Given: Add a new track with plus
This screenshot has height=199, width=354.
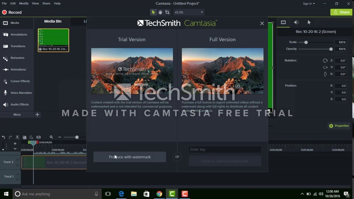Looking at the screenshot, I should [15, 143].
